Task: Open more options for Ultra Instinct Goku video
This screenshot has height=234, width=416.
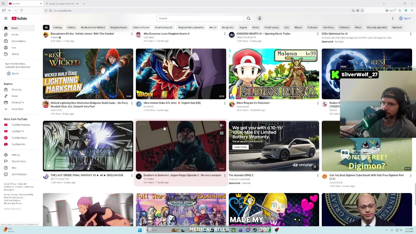Action: coord(225,103)
